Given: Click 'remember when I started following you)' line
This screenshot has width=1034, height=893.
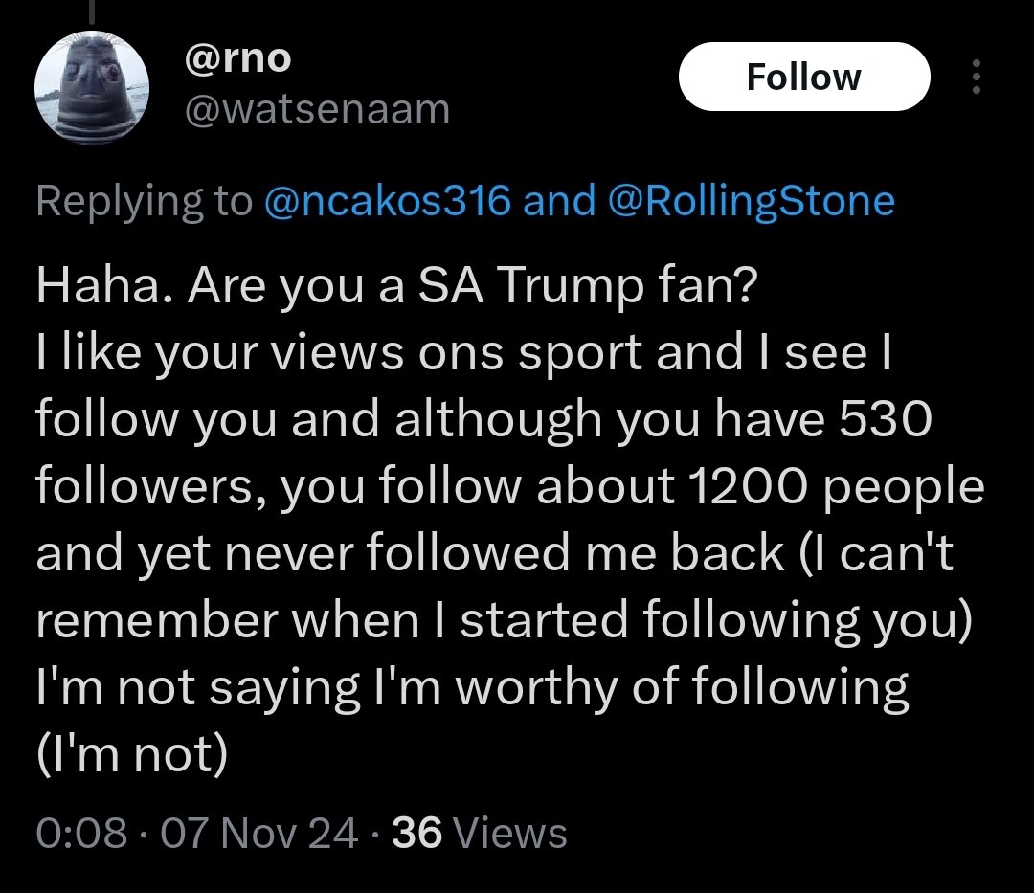Looking at the screenshot, I should point(504,622).
